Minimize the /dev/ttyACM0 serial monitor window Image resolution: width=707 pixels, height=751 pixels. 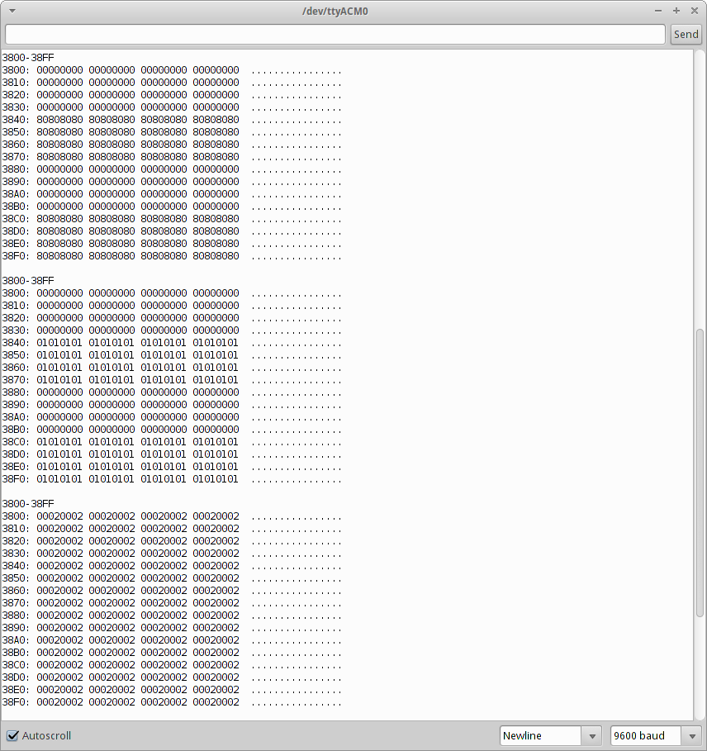point(658,11)
